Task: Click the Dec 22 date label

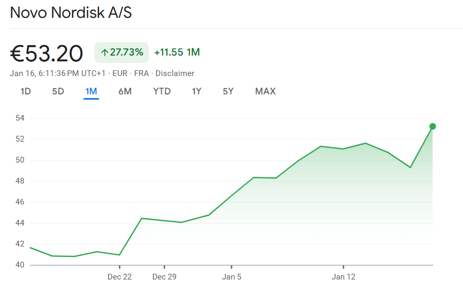Action: 120,277
